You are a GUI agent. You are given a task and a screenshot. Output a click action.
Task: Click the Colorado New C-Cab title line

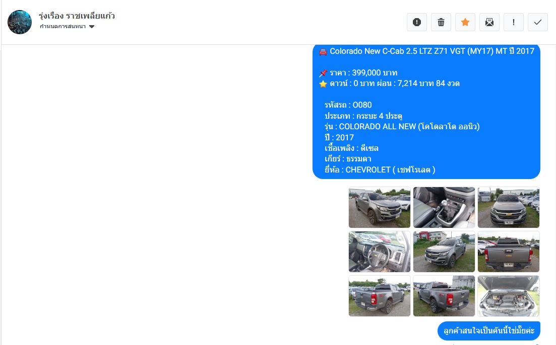(x=426, y=51)
